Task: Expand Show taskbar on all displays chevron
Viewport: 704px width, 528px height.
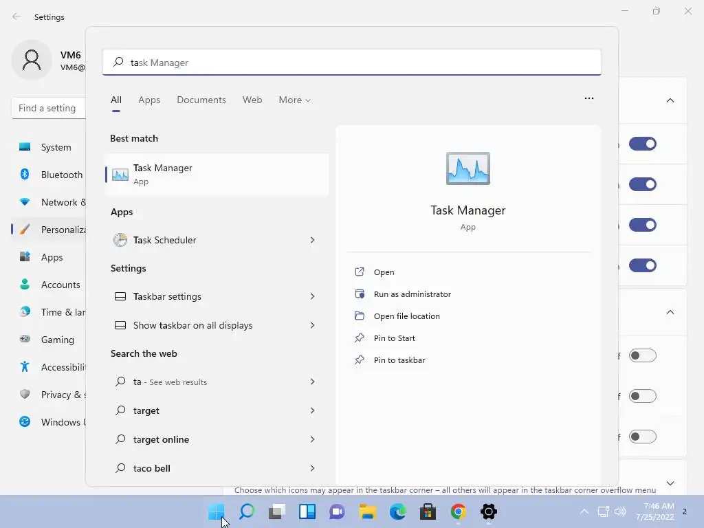Action: pos(313,325)
